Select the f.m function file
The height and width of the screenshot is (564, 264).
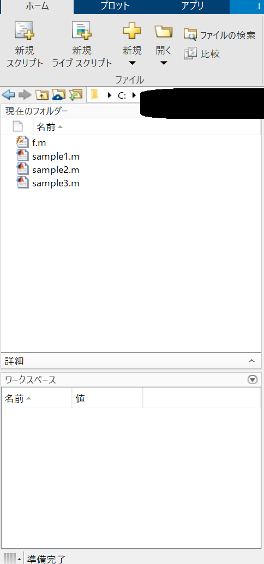39,142
